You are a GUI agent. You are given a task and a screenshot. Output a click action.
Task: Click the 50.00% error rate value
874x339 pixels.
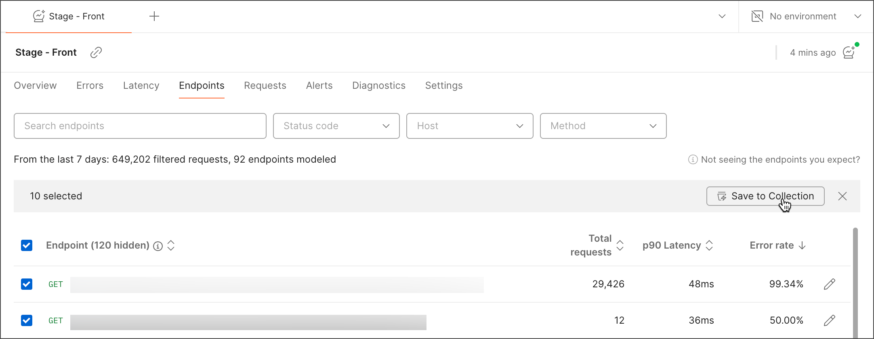pos(786,320)
